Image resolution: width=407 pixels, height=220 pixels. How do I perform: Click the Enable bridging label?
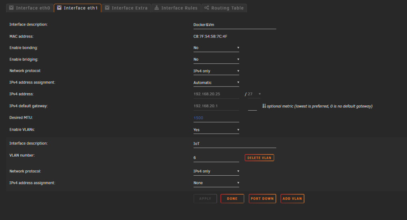[x=24, y=60]
